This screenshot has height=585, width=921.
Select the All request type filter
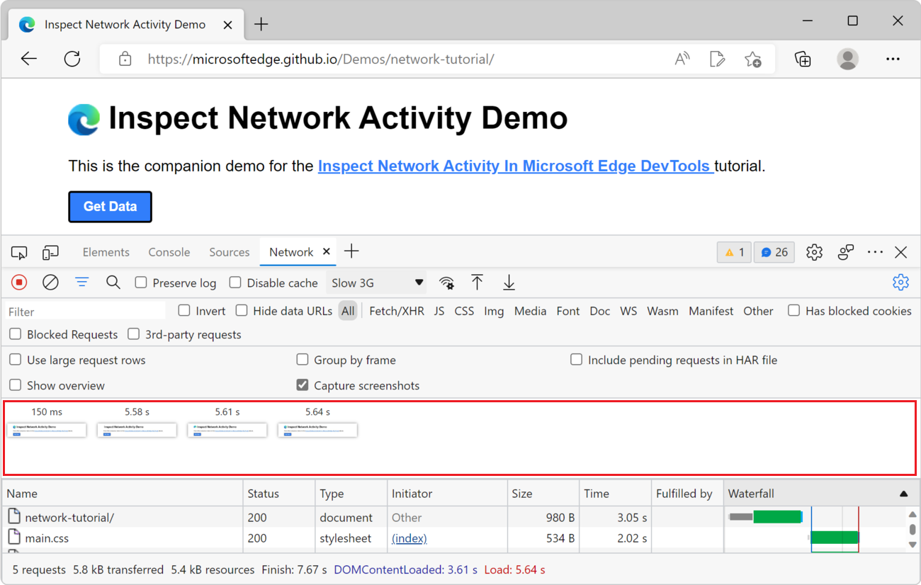click(347, 311)
